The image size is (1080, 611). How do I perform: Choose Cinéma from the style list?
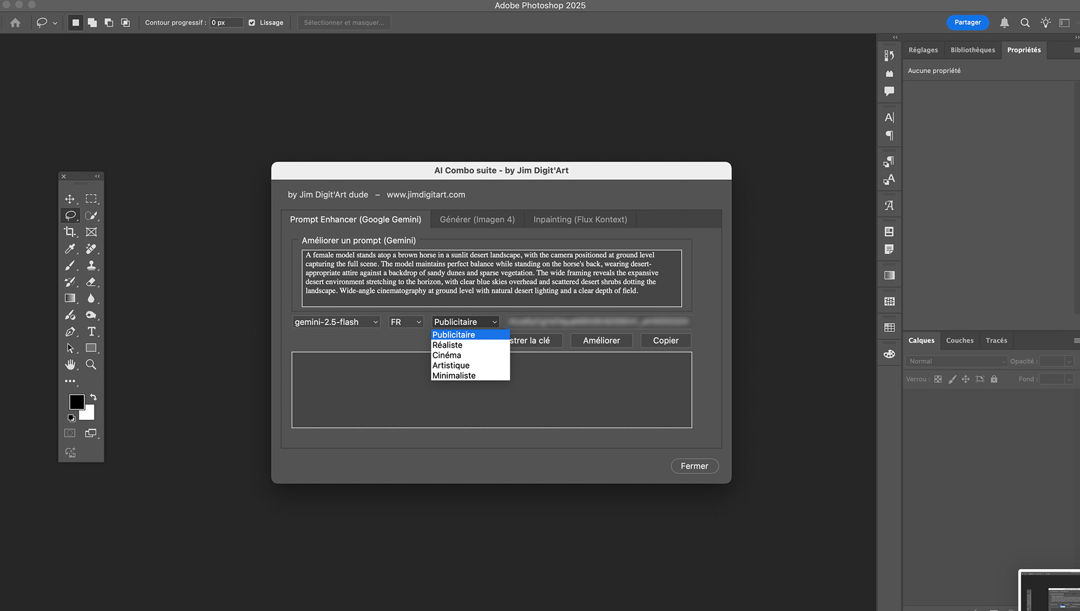(470, 355)
